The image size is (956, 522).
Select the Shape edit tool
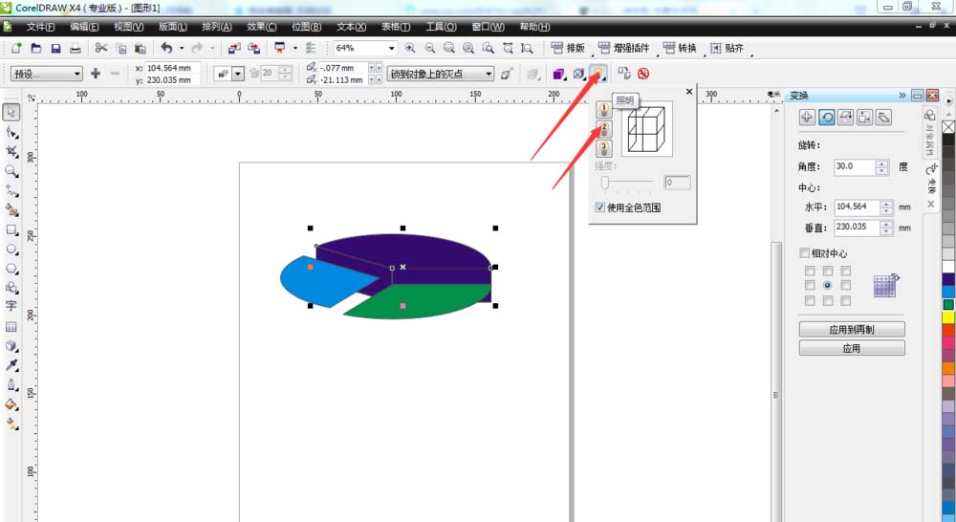pyautogui.click(x=11, y=132)
